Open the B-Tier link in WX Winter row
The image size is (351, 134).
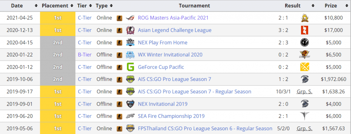[x=85, y=55]
